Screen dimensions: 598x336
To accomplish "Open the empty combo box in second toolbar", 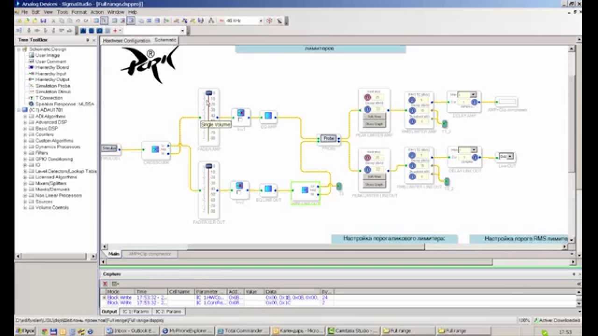I will click(183, 31).
